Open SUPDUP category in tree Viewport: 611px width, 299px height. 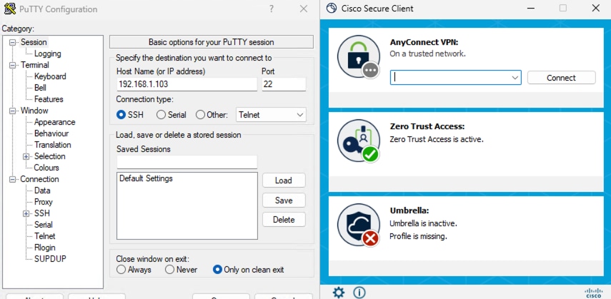pyautogui.click(x=50, y=259)
